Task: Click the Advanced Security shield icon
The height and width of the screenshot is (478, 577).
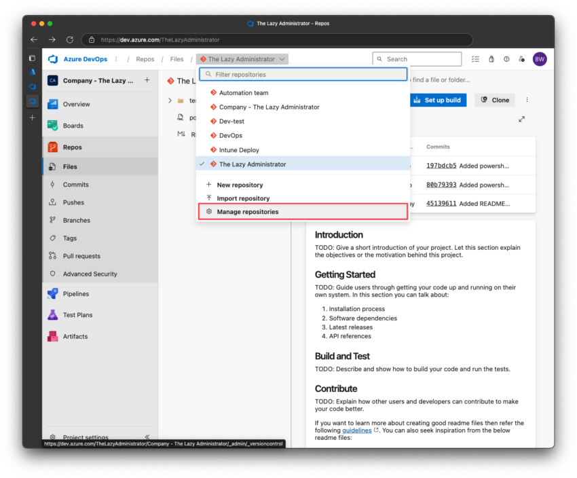Action: click(x=53, y=274)
